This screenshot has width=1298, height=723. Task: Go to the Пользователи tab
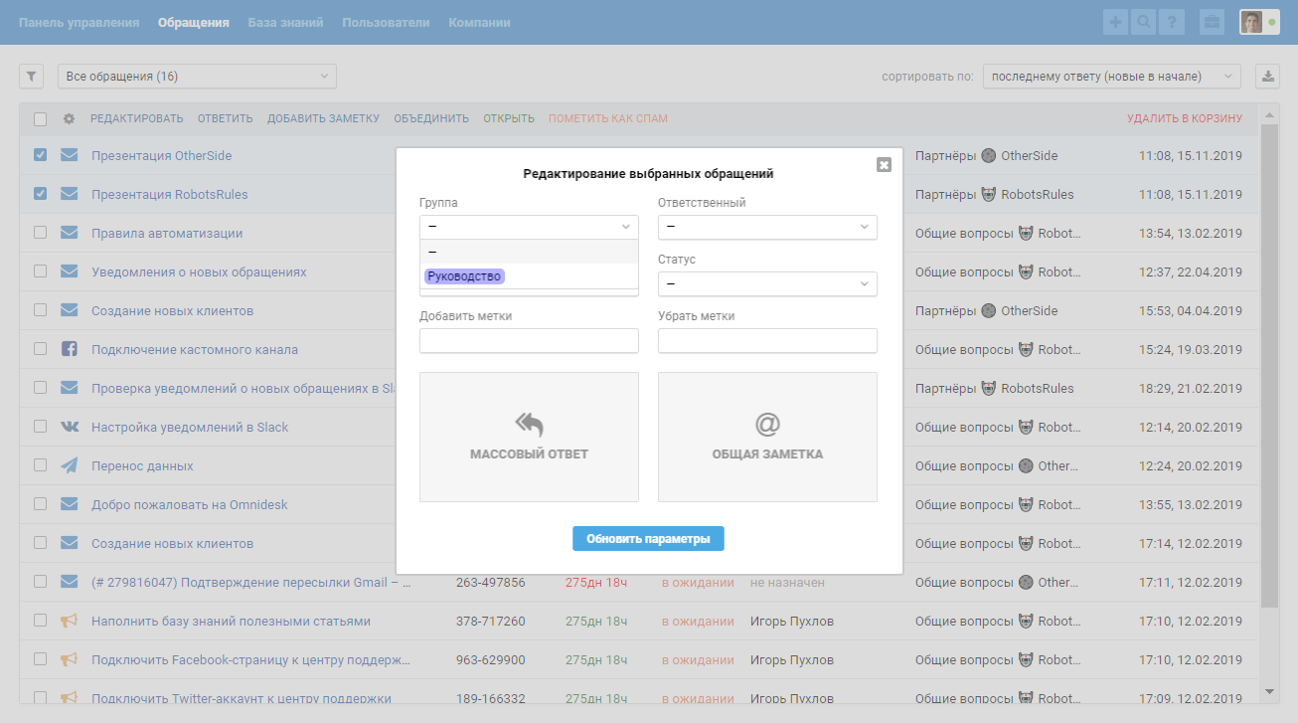point(386,22)
